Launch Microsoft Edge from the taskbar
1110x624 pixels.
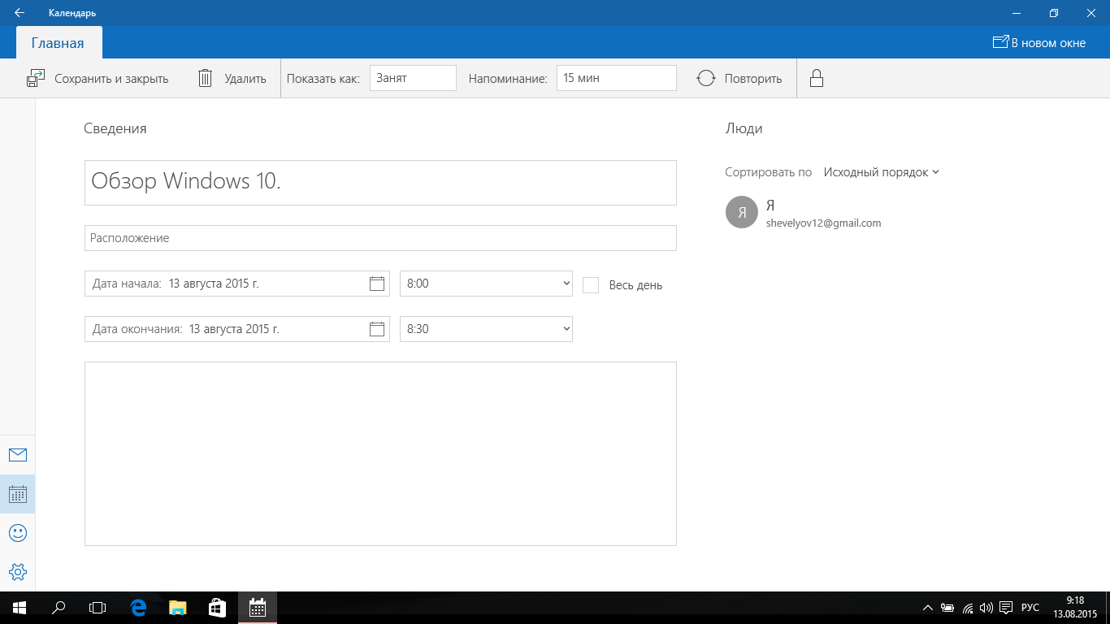[x=138, y=608]
